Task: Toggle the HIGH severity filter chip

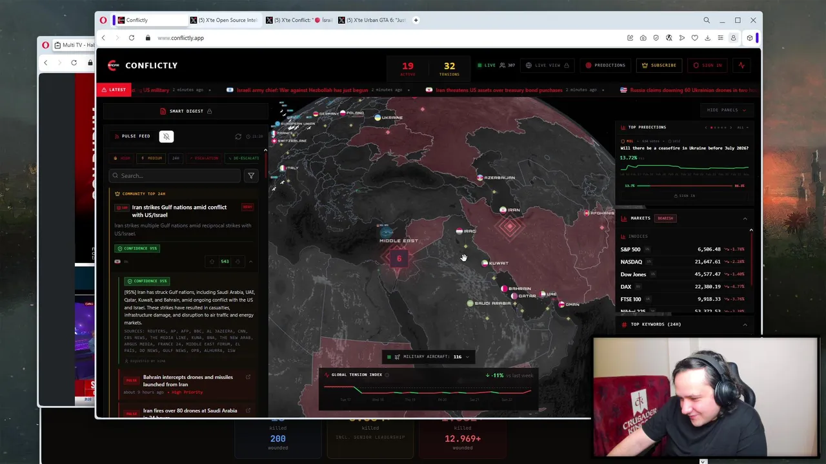Action: [122, 158]
